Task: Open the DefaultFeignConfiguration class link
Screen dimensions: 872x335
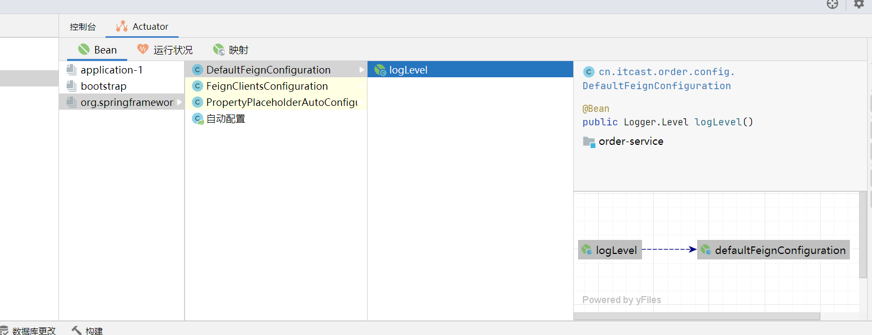Action: point(657,86)
